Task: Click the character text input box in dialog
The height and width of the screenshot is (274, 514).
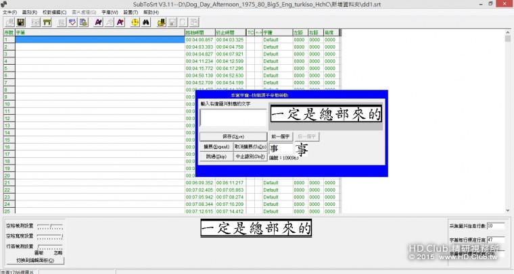Action: tap(233, 117)
